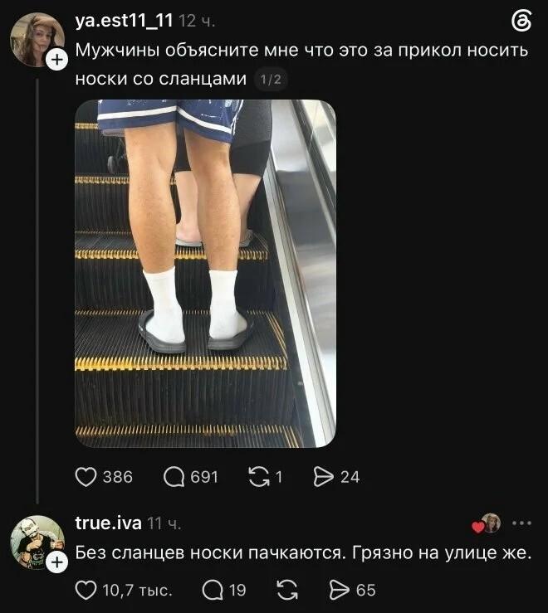This screenshot has width=548, height=613.
Task: Tap the 1/2 thread part indicator
Action: click(x=271, y=80)
